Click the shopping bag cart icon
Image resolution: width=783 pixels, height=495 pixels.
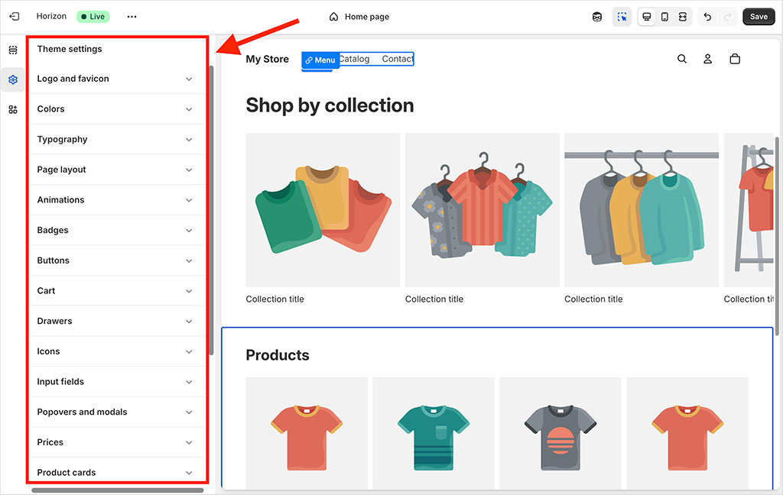tap(735, 59)
